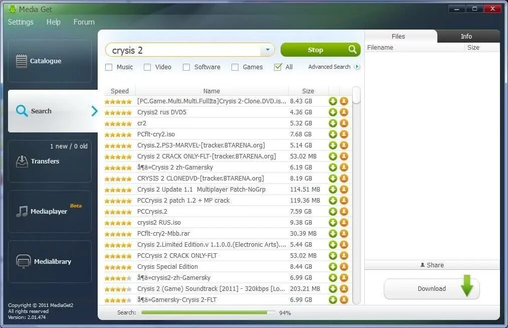508x328 pixels.
Task: Stop the running search
Action: [320, 50]
